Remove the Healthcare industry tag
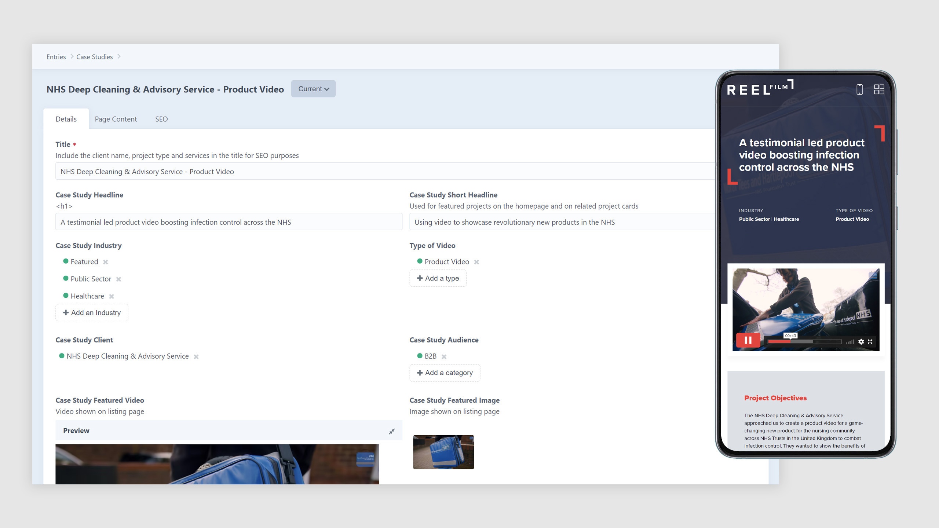 point(112,296)
